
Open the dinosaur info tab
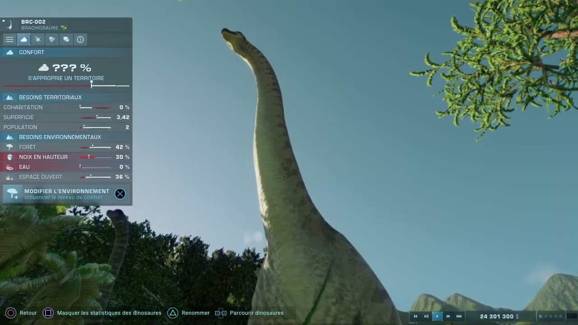pos(80,39)
